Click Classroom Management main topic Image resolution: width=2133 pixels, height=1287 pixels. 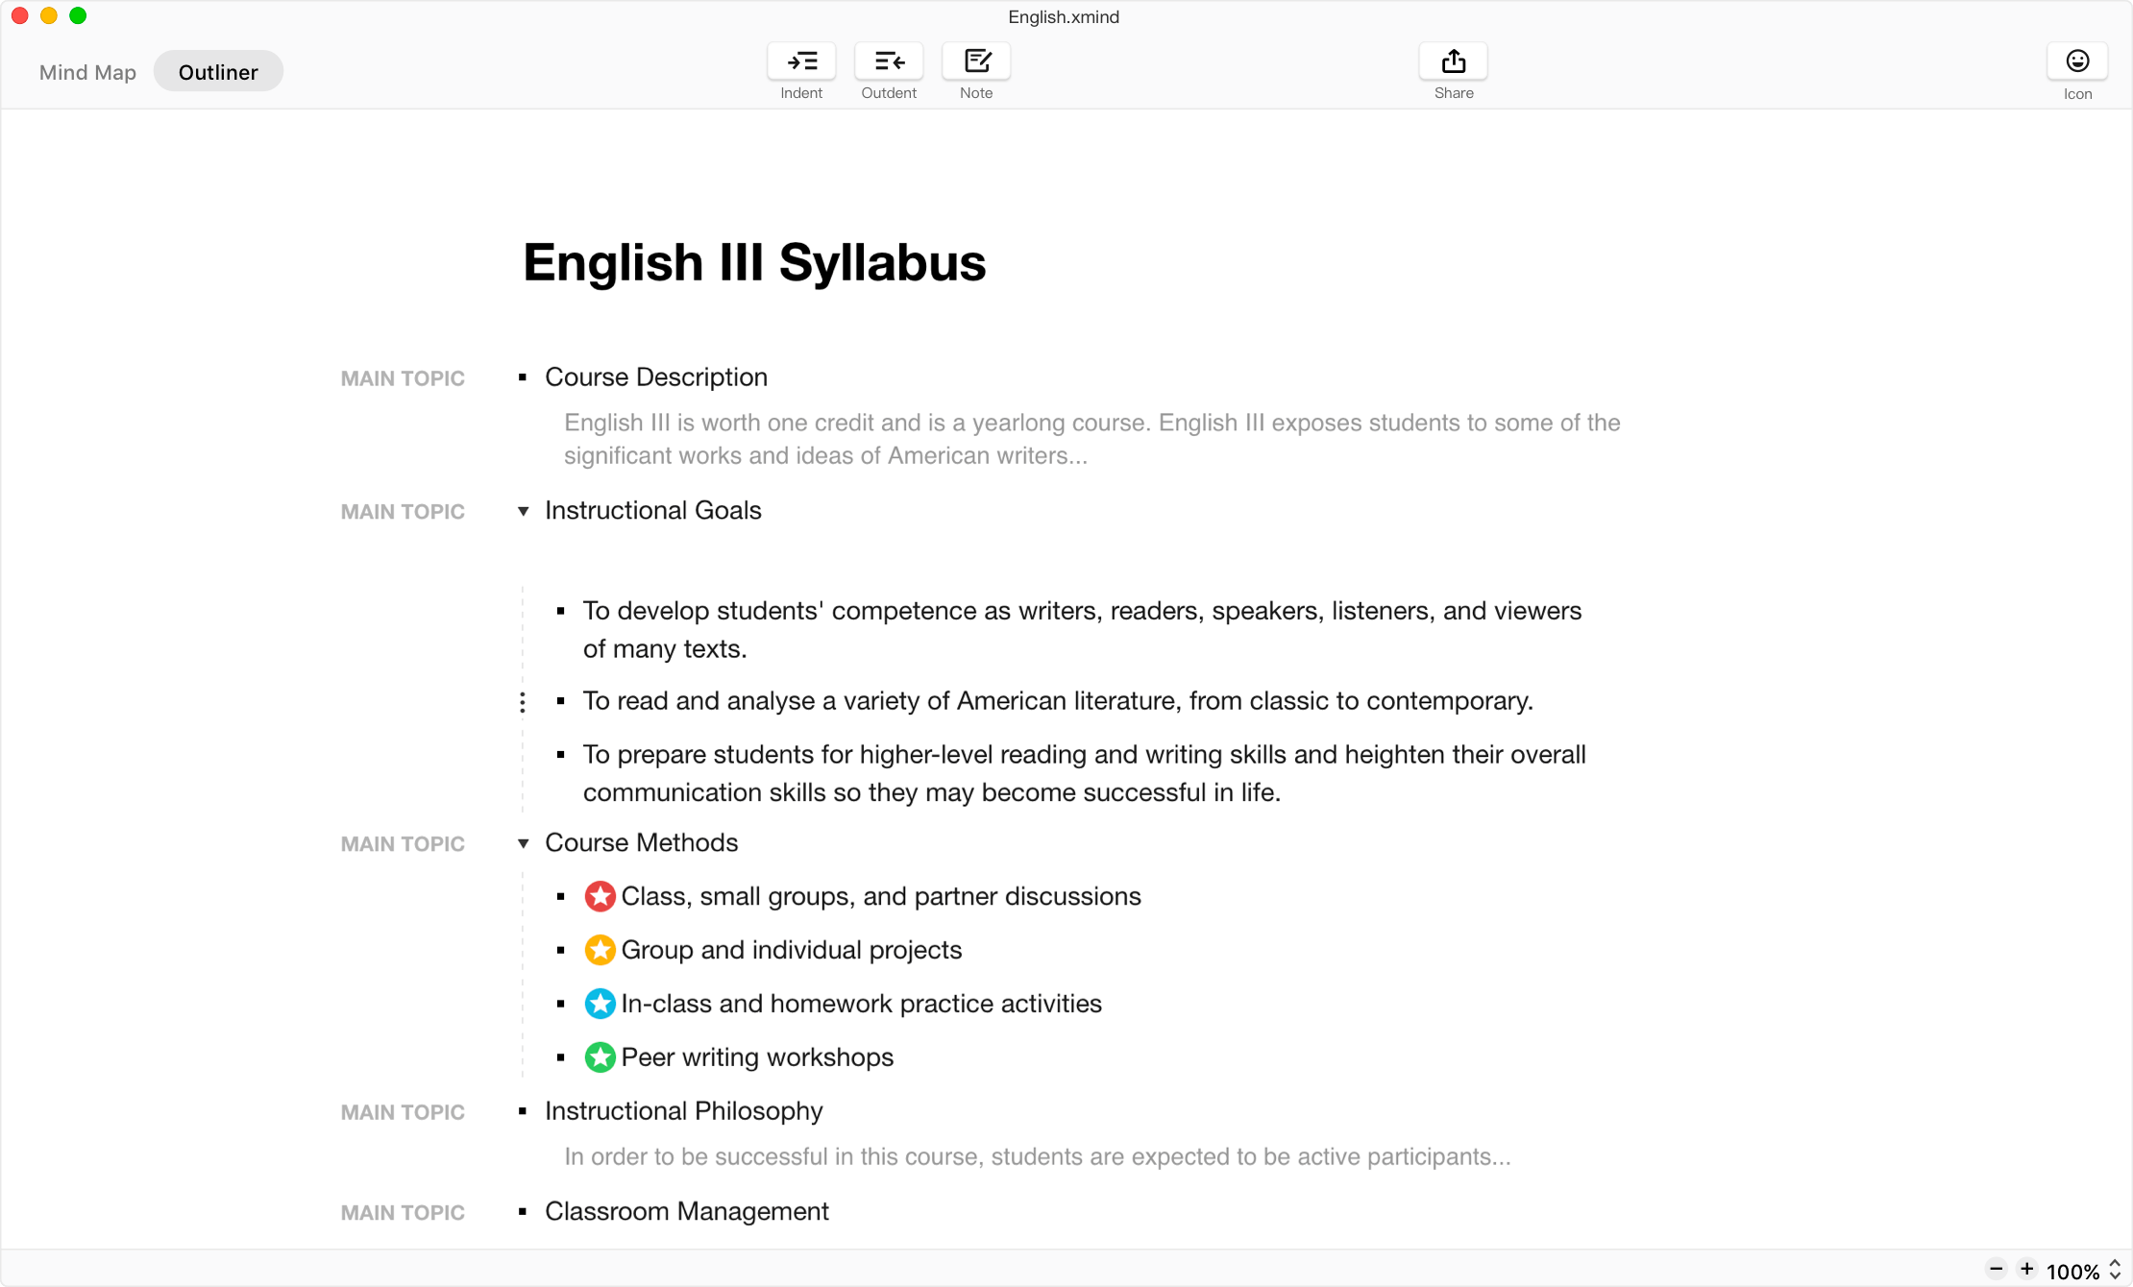coord(686,1211)
